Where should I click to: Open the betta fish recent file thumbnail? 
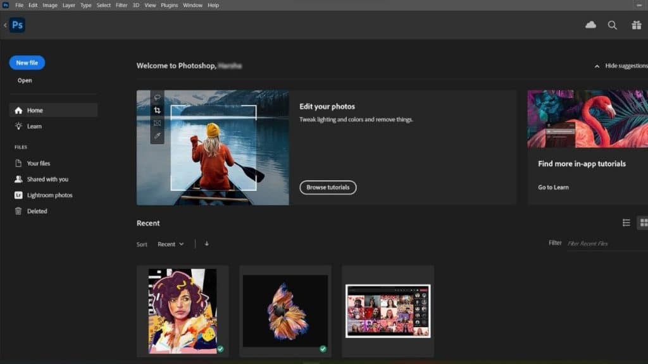285,311
